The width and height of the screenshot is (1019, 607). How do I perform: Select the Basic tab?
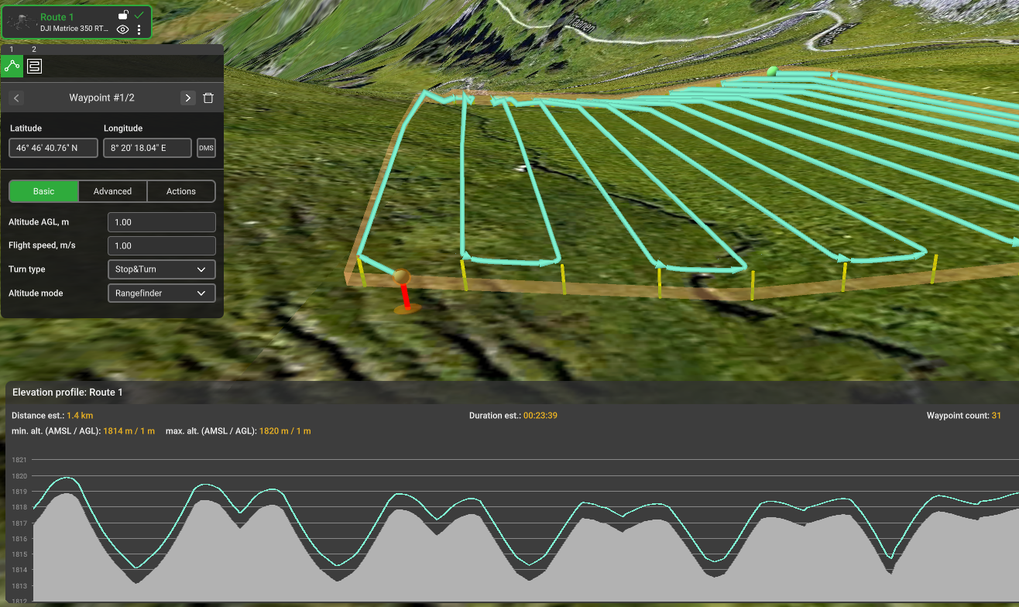pyautogui.click(x=43, y=191)
